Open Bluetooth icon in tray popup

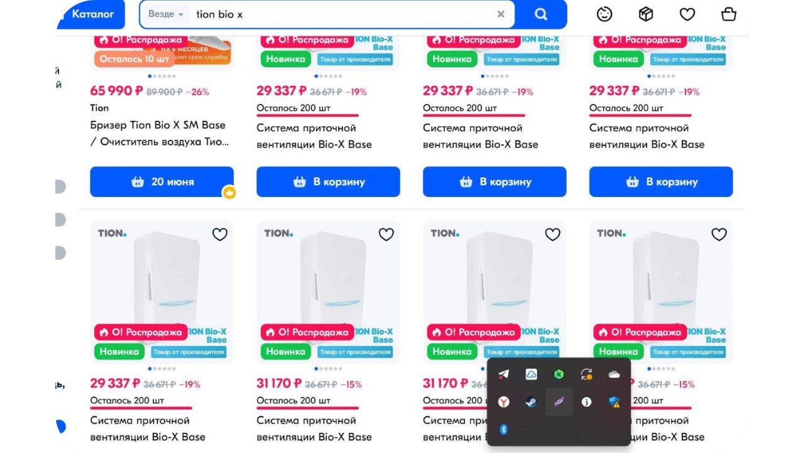click(x=504, y=429)
